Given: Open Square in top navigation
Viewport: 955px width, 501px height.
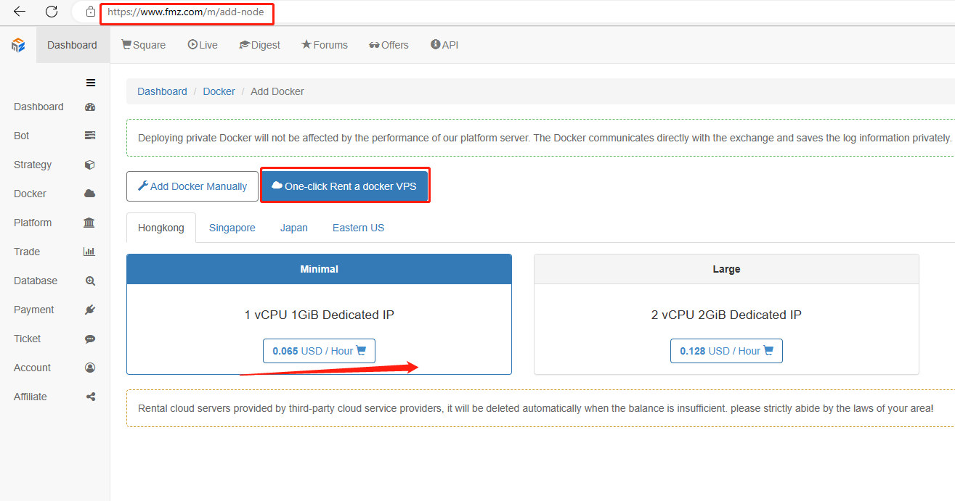Looking at the screenshot, I should 143,45.
